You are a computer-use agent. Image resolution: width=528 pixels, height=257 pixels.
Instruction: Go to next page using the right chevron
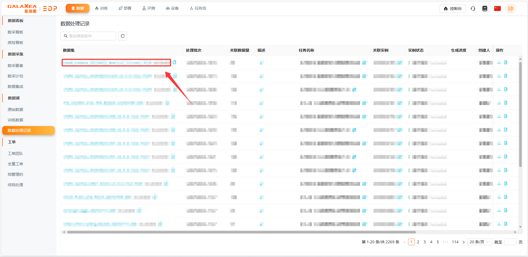(x=464, y=242)
